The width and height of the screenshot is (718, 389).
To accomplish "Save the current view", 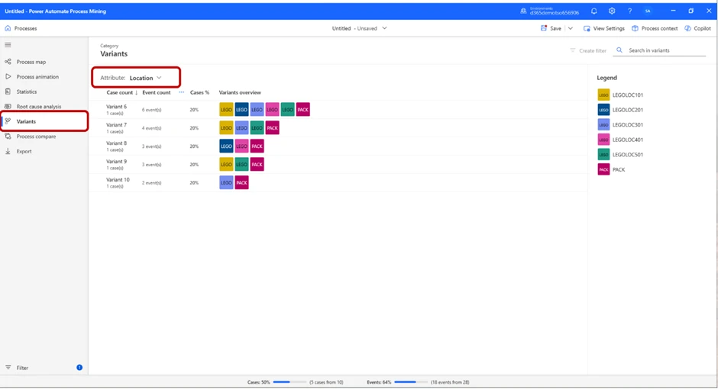I will click(x=551, y=28).
